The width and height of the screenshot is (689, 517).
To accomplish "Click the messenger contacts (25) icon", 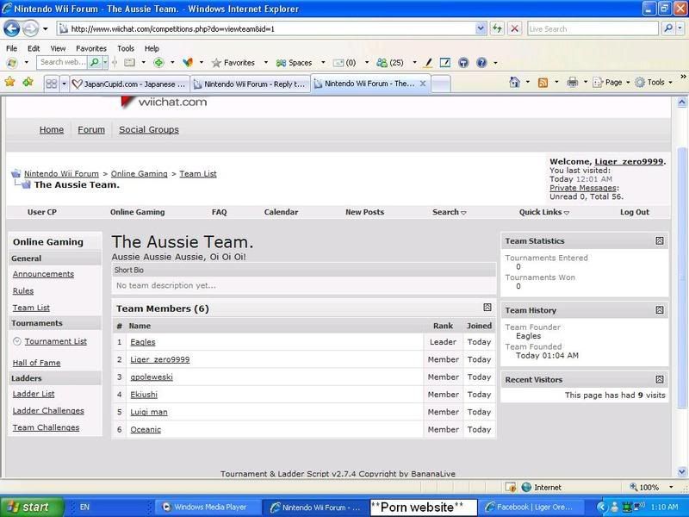I will coord(390,63).
